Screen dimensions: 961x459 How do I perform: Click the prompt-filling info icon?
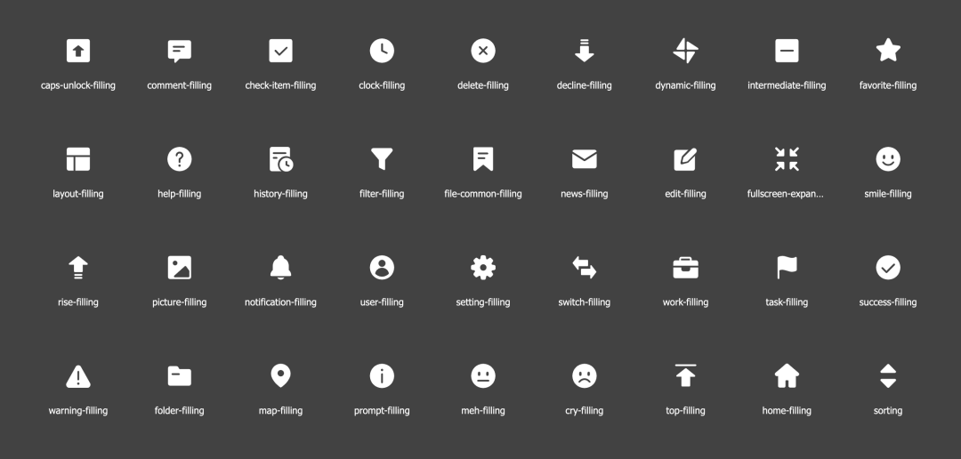tap(382, 375)
